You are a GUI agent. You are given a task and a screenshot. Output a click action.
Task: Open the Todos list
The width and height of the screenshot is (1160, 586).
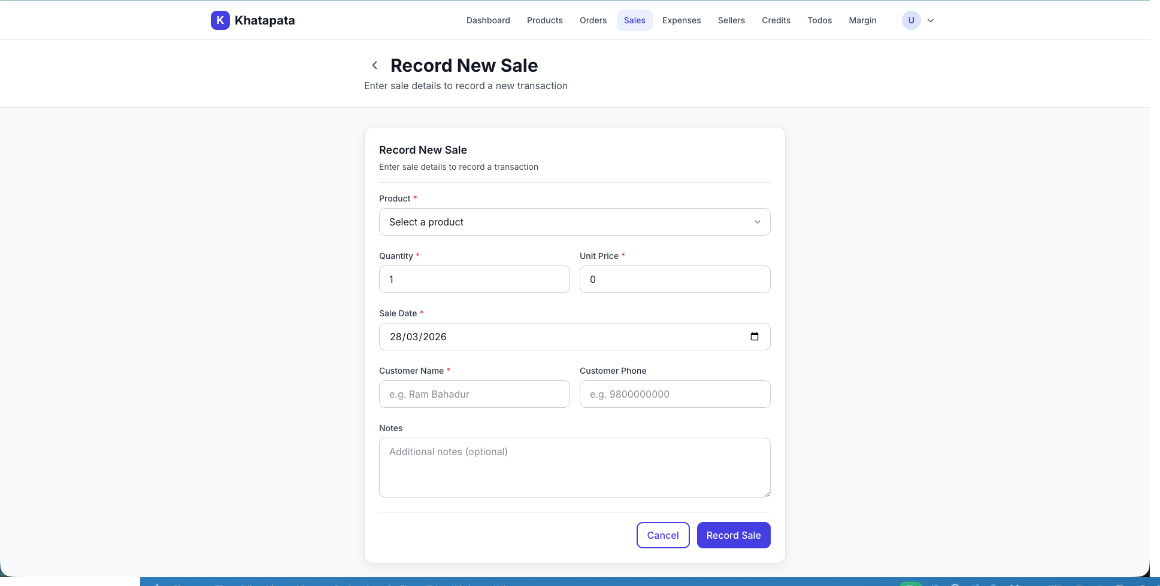click(819, 20)
